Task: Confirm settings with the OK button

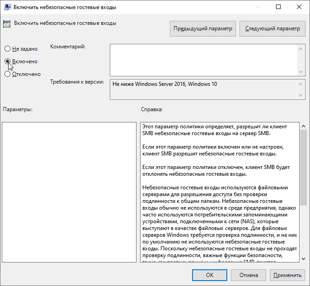Action: point(210,275)
